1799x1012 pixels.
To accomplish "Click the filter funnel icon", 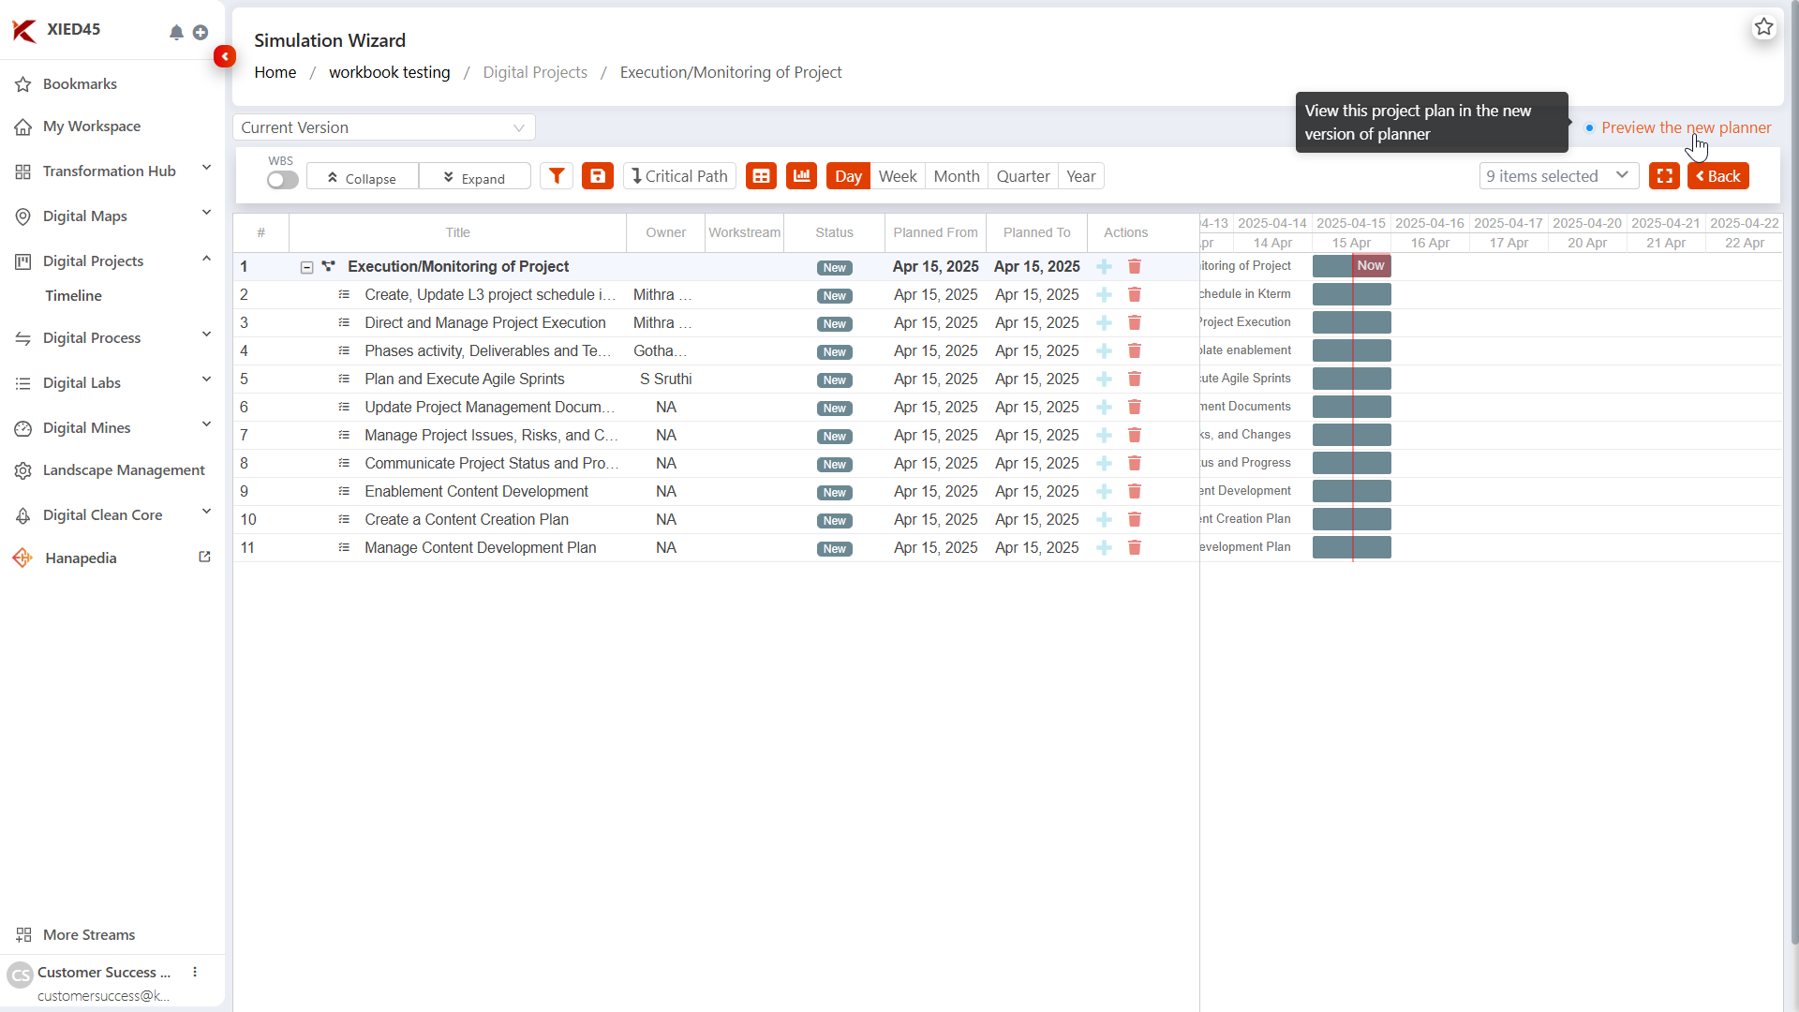I will [x=557, y=176].
